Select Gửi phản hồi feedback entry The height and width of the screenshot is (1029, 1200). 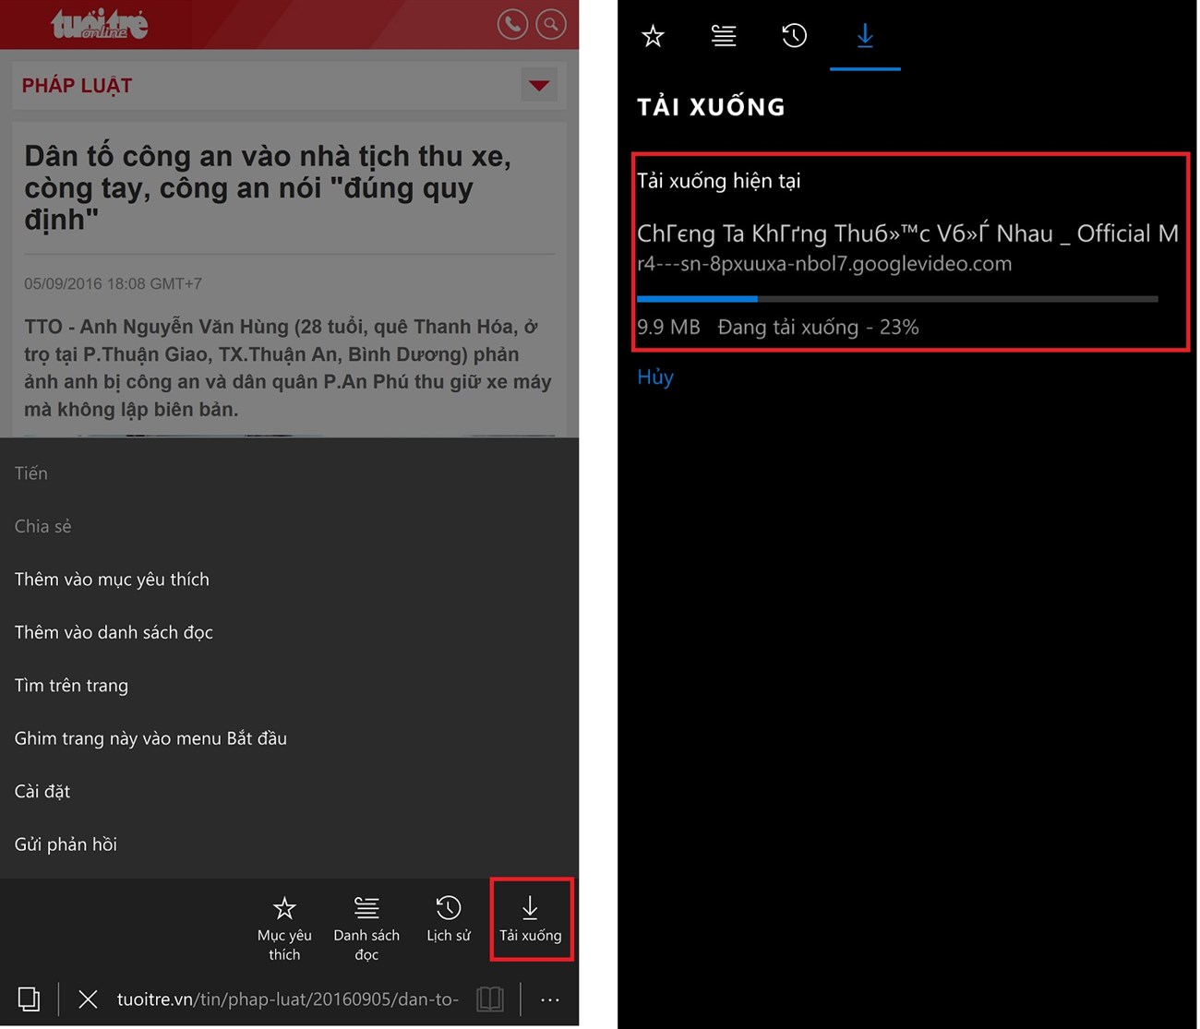coord(66,844)
